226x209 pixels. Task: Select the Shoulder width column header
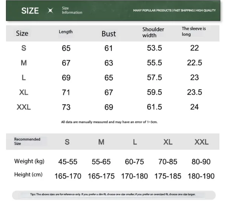(x=153, y=32)
